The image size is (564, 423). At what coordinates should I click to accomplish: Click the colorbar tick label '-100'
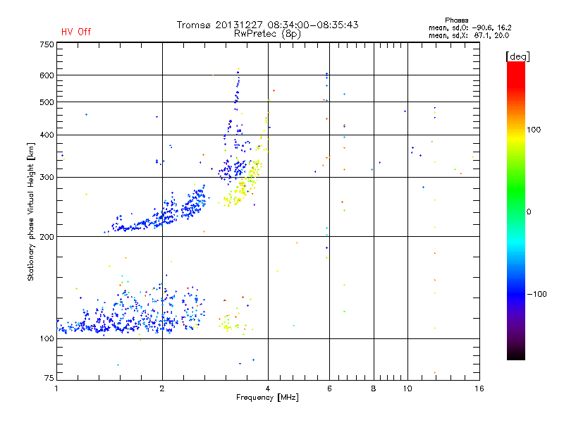537,294
